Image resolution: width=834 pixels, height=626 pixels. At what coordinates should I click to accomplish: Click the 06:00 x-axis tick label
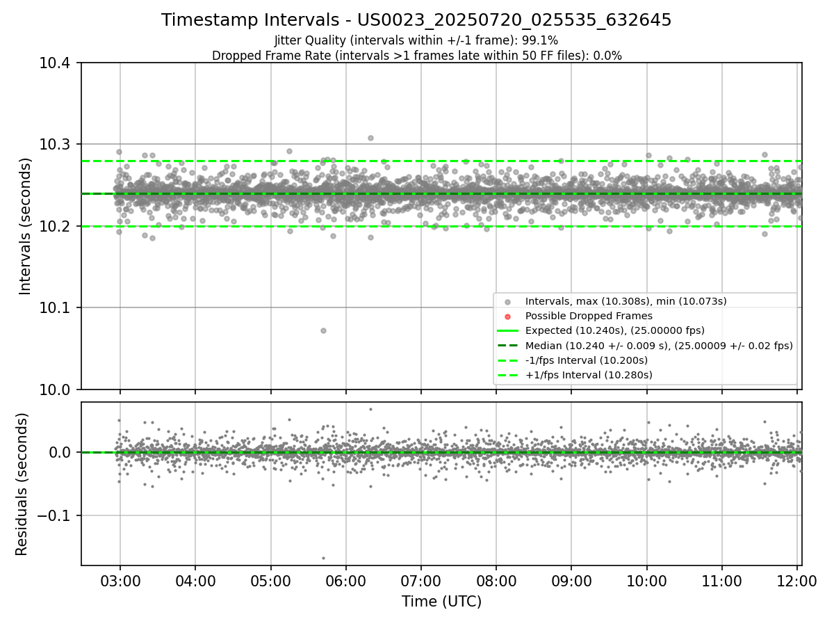(346, 581)
